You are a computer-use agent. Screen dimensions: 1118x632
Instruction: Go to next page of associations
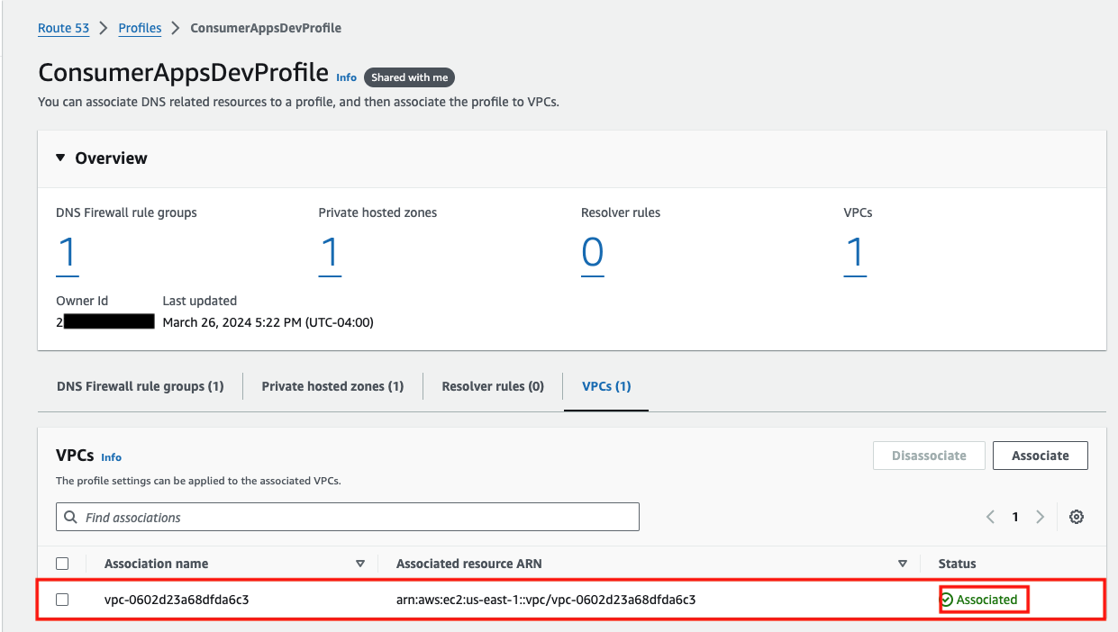pyautogui.click(x=1040, y=517)
